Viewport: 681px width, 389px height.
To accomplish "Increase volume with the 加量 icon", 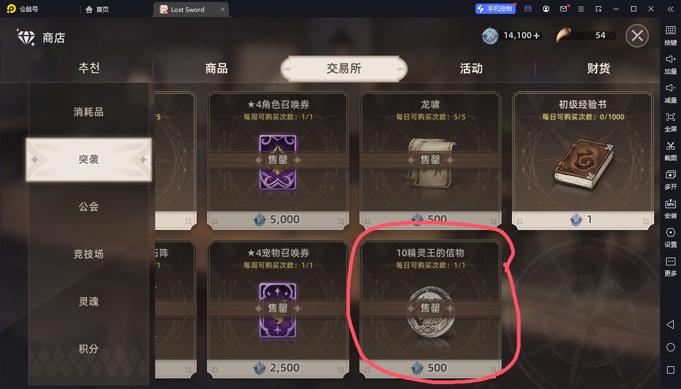I will tap(670, 64).
